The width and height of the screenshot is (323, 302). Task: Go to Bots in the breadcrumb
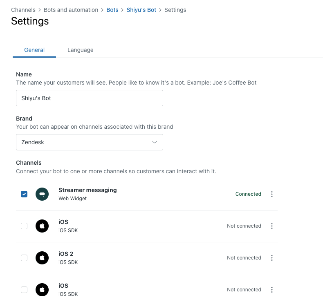coord(112,10)
